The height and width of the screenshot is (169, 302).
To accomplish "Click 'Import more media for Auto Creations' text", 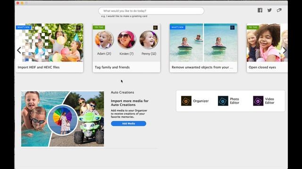I will coord(130,103).
